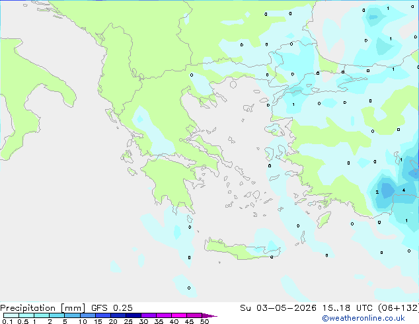
Task: Pick the legend swatch between 10 and 15
Action: 87,315
